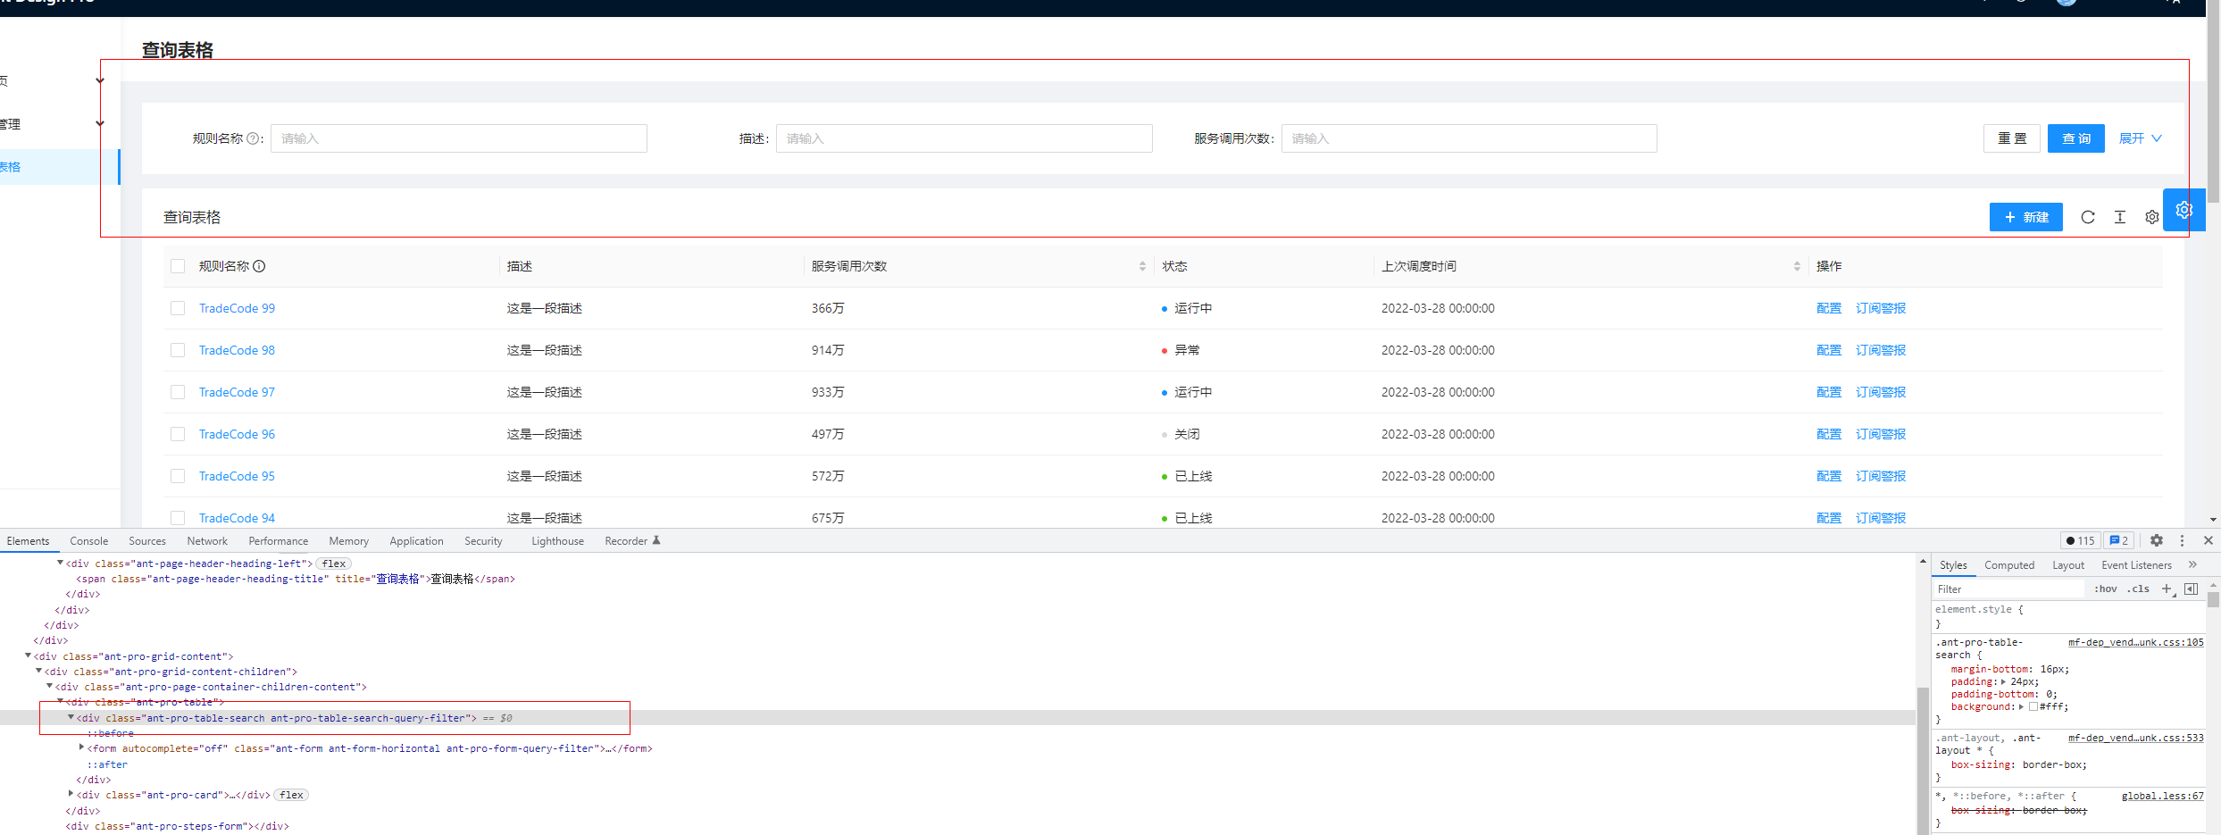Viewport: 2221px width, 835px height.
Task: Toggle the :hov element state button
Action: pyautogui.click(x=2106, y=589)
